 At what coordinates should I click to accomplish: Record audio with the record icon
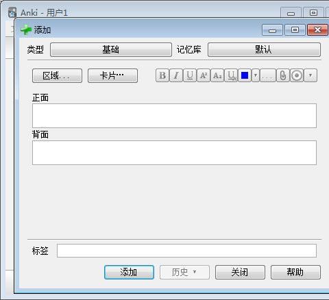[x=297, y=75]
